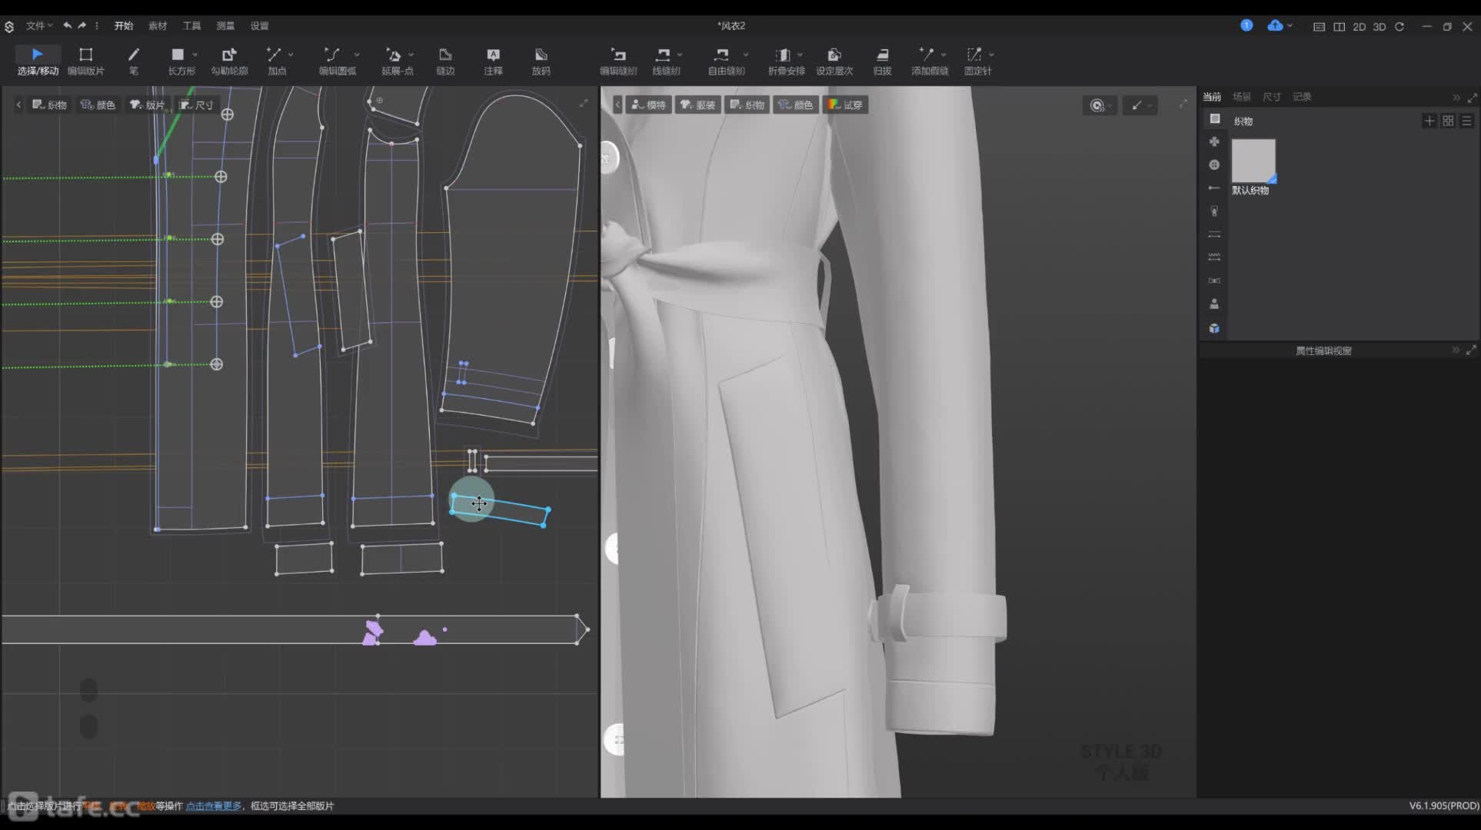Open the 素材 materials tab
Screen dimensions: 1481x830
click(x=158, y=25)
